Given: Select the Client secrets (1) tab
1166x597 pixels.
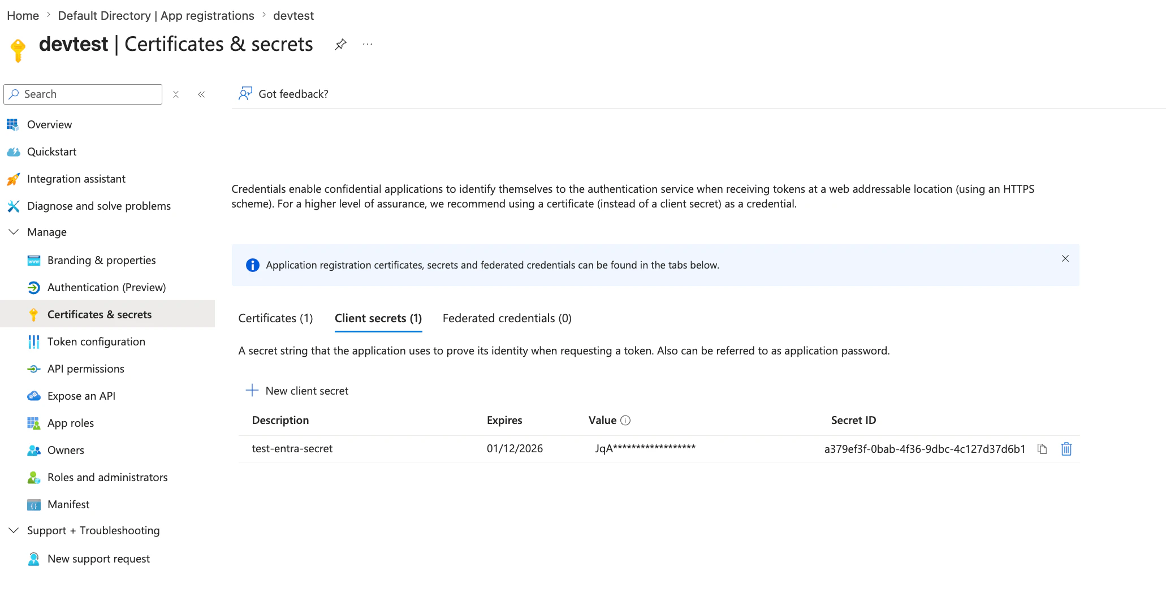Looking at the screenshot, I should pyautogui.click(x=378, y=318).
